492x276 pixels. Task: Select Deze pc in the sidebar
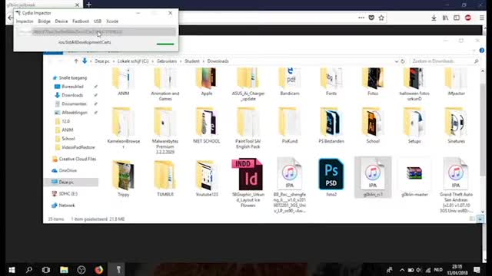tap(66, 182)
